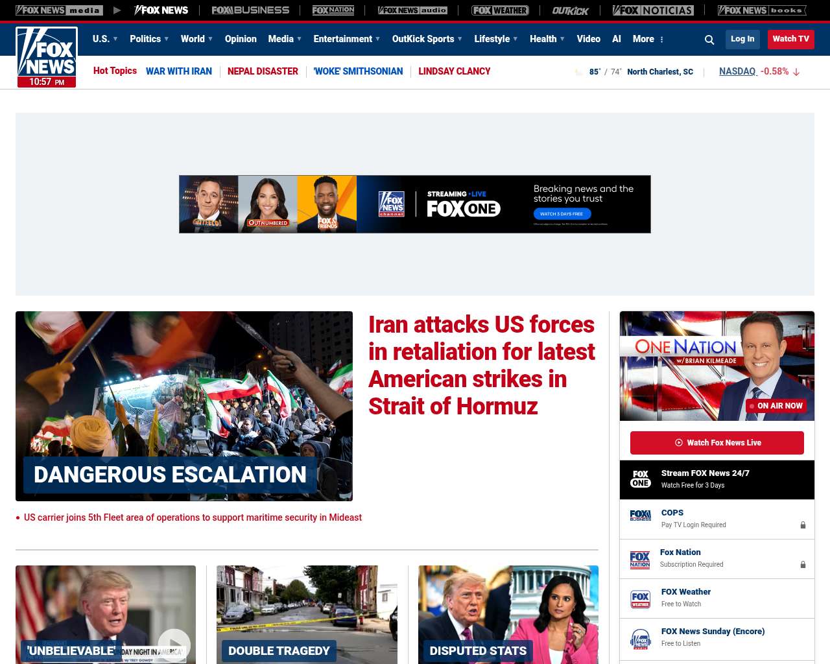Open the COPS show link
Screen dimensions: 830x664
(x=672, y=513)
